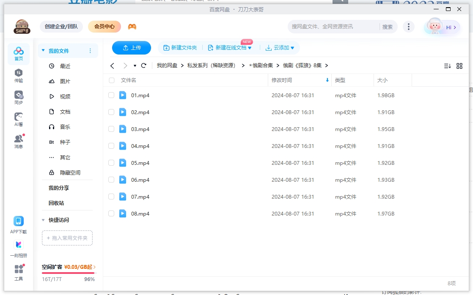The width and height of the screenshot is (473, 295).
Task: Toggle the select-all checkbox in header
Action: 112,80
